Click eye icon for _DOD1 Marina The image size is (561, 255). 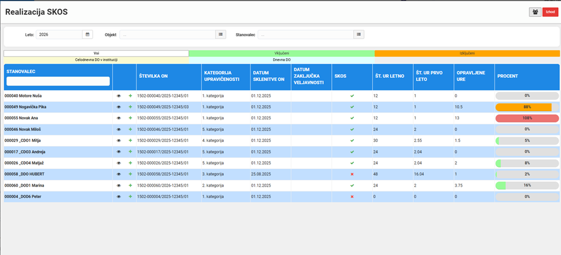(x=119, y=185)
